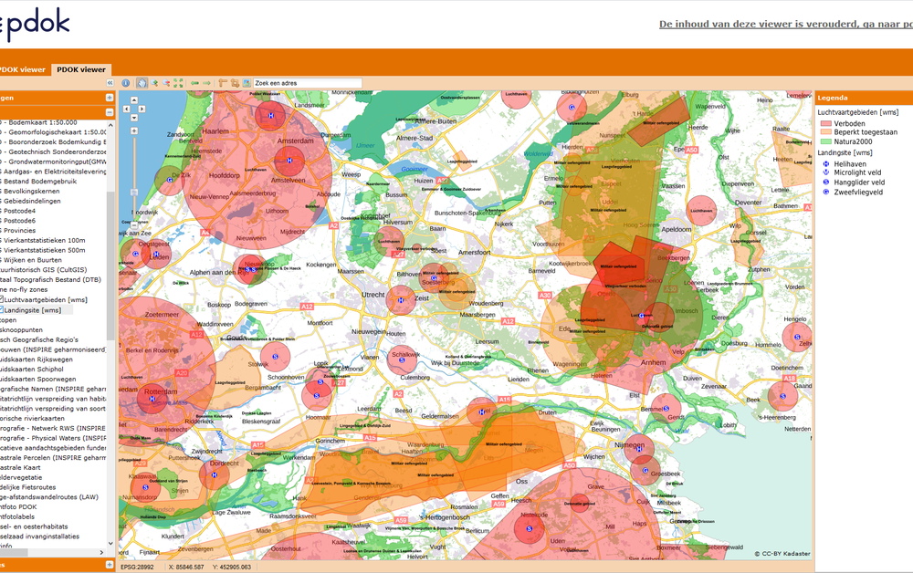Zoom in using the map plus button
913x573 pixels.
(134, 131)
